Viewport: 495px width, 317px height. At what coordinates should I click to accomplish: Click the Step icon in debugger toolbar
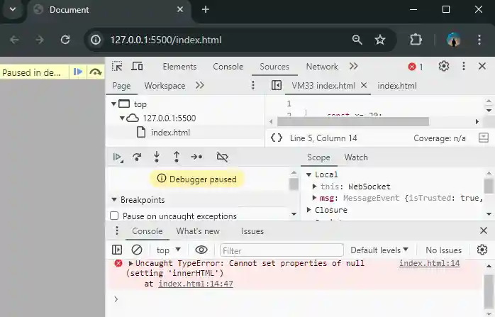click(196, 157)
